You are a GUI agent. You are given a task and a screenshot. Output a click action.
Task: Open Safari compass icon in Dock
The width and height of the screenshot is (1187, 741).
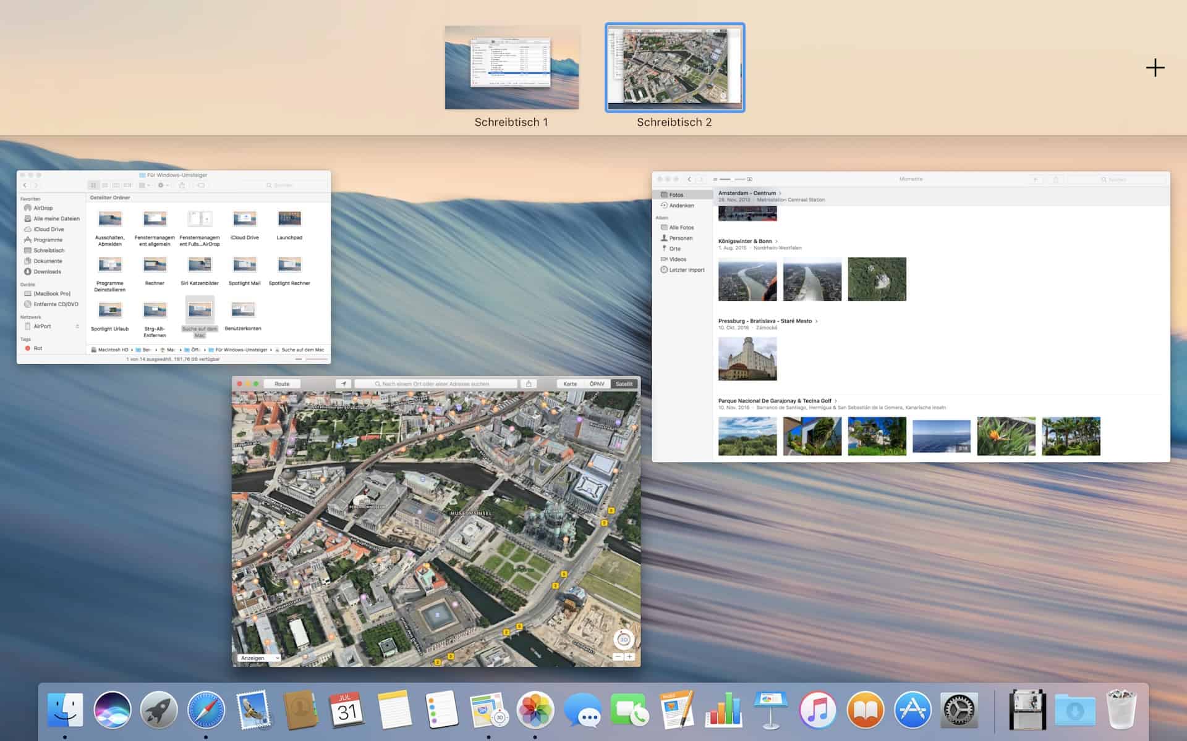click(x=206, y=710)
